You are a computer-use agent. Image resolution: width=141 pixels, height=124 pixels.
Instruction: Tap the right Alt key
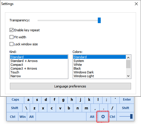click(92, 117)
